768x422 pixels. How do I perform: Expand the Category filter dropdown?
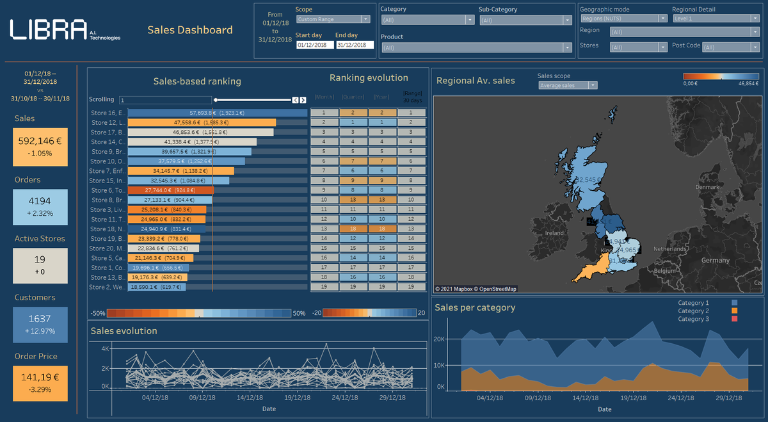[428, 20]
